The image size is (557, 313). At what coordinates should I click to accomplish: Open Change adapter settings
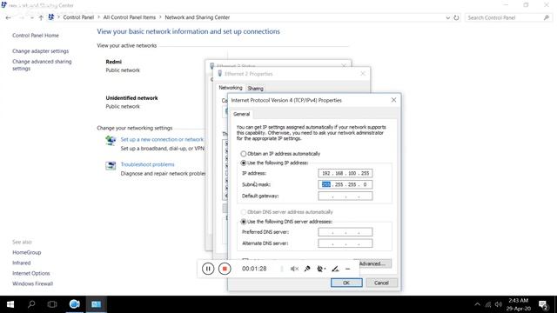[41, 51]
